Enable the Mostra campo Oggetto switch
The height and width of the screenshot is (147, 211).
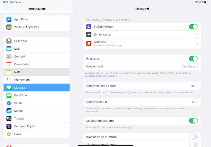pyautogui.click(x=193, y=145)
